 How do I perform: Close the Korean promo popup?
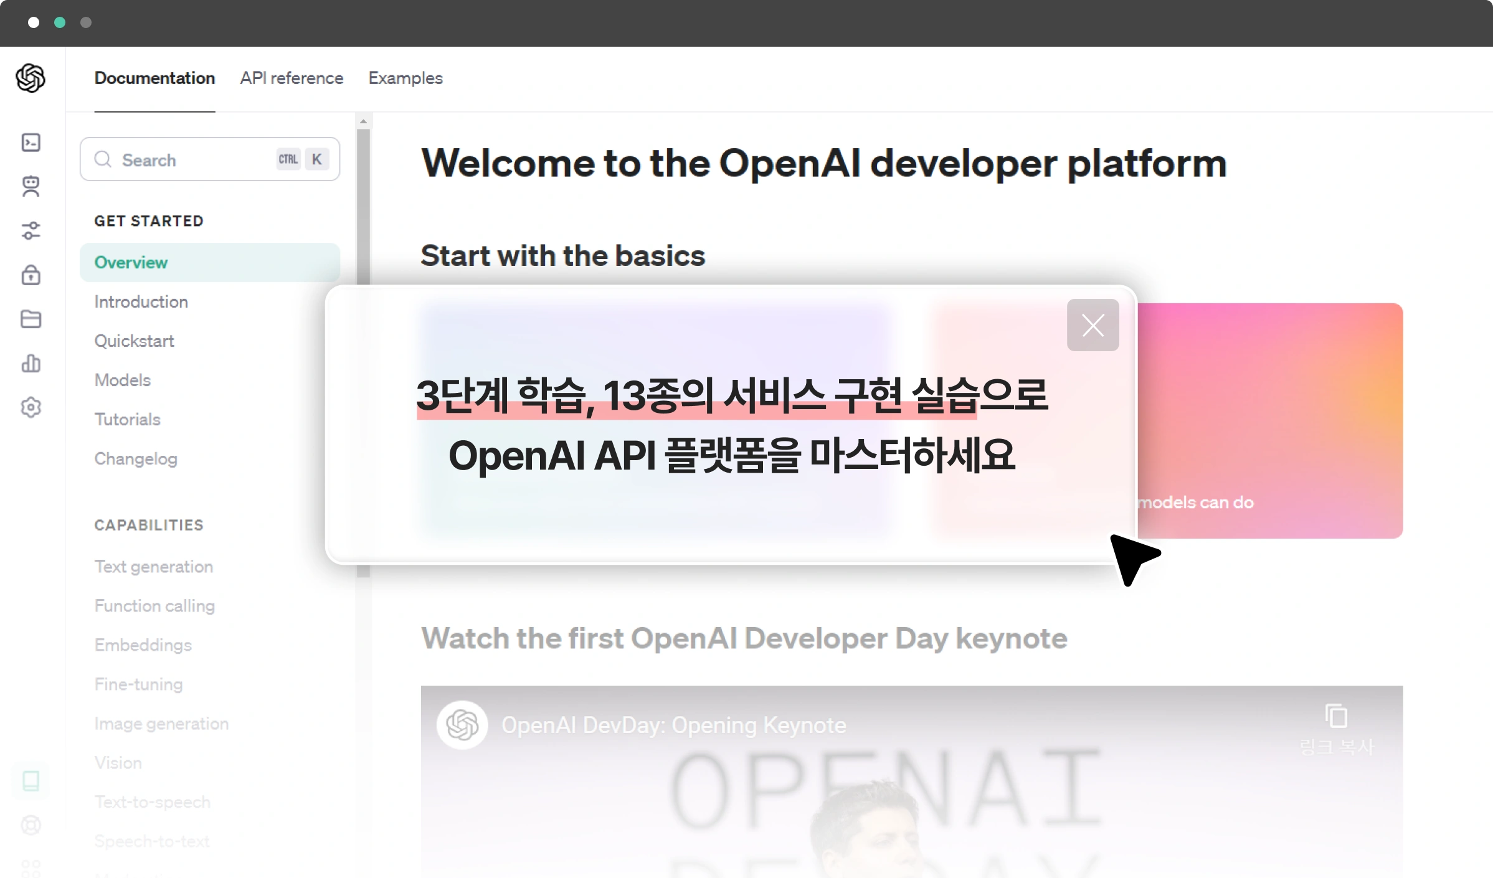[1092, 325]
